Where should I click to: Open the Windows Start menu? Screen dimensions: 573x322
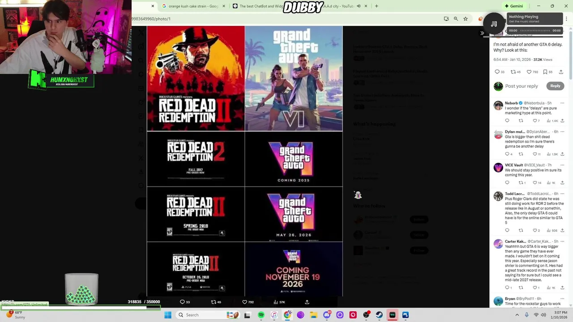click(x=168, y=315)
